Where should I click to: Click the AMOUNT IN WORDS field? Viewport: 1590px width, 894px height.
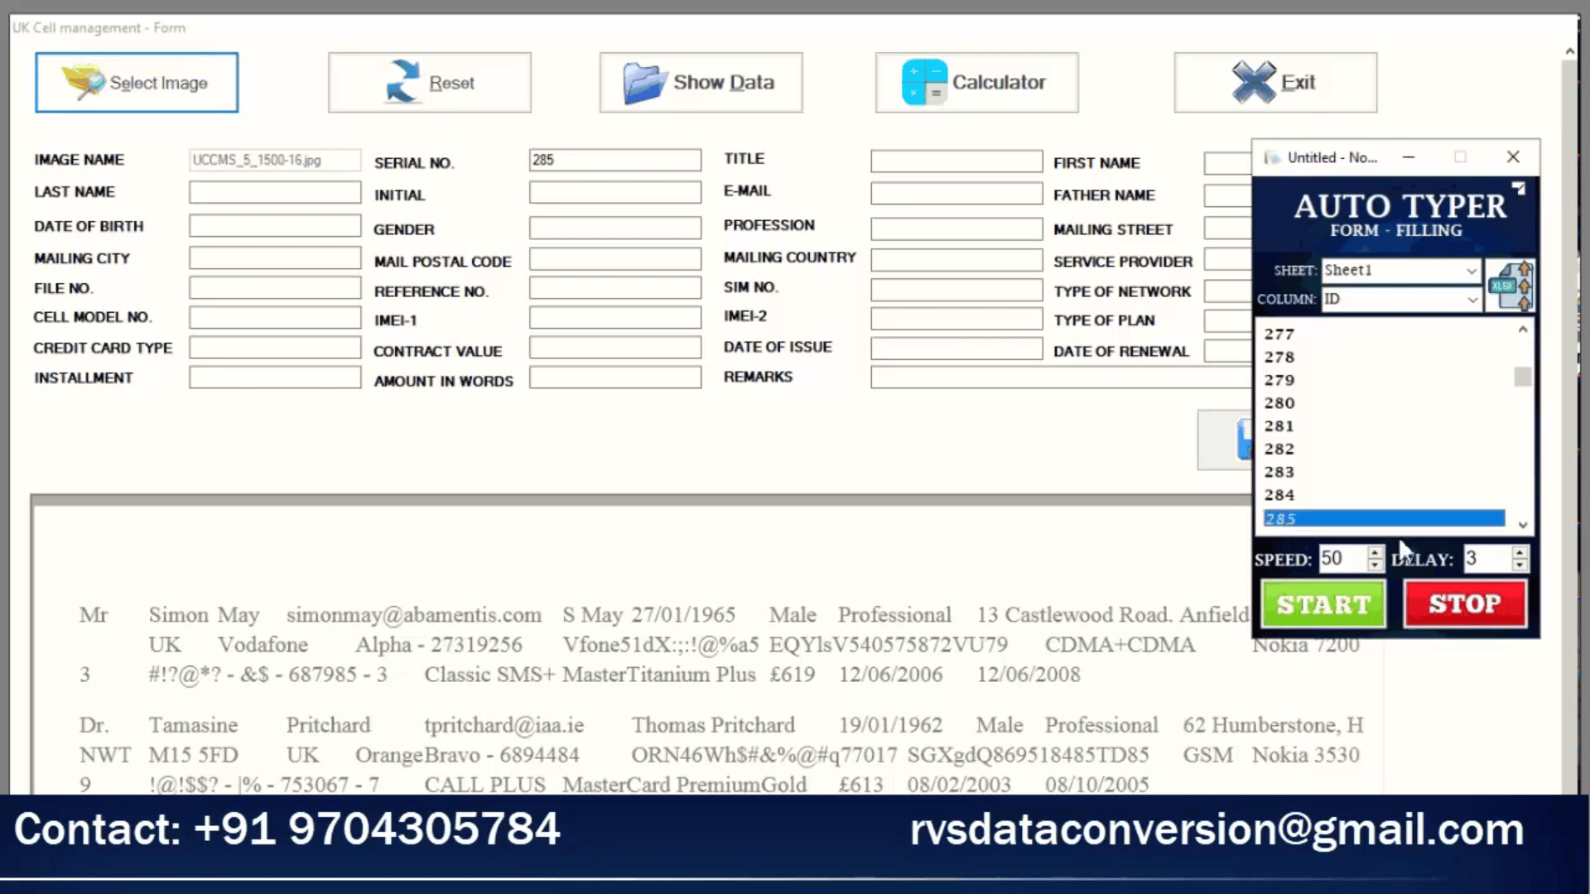click(615, 377)
